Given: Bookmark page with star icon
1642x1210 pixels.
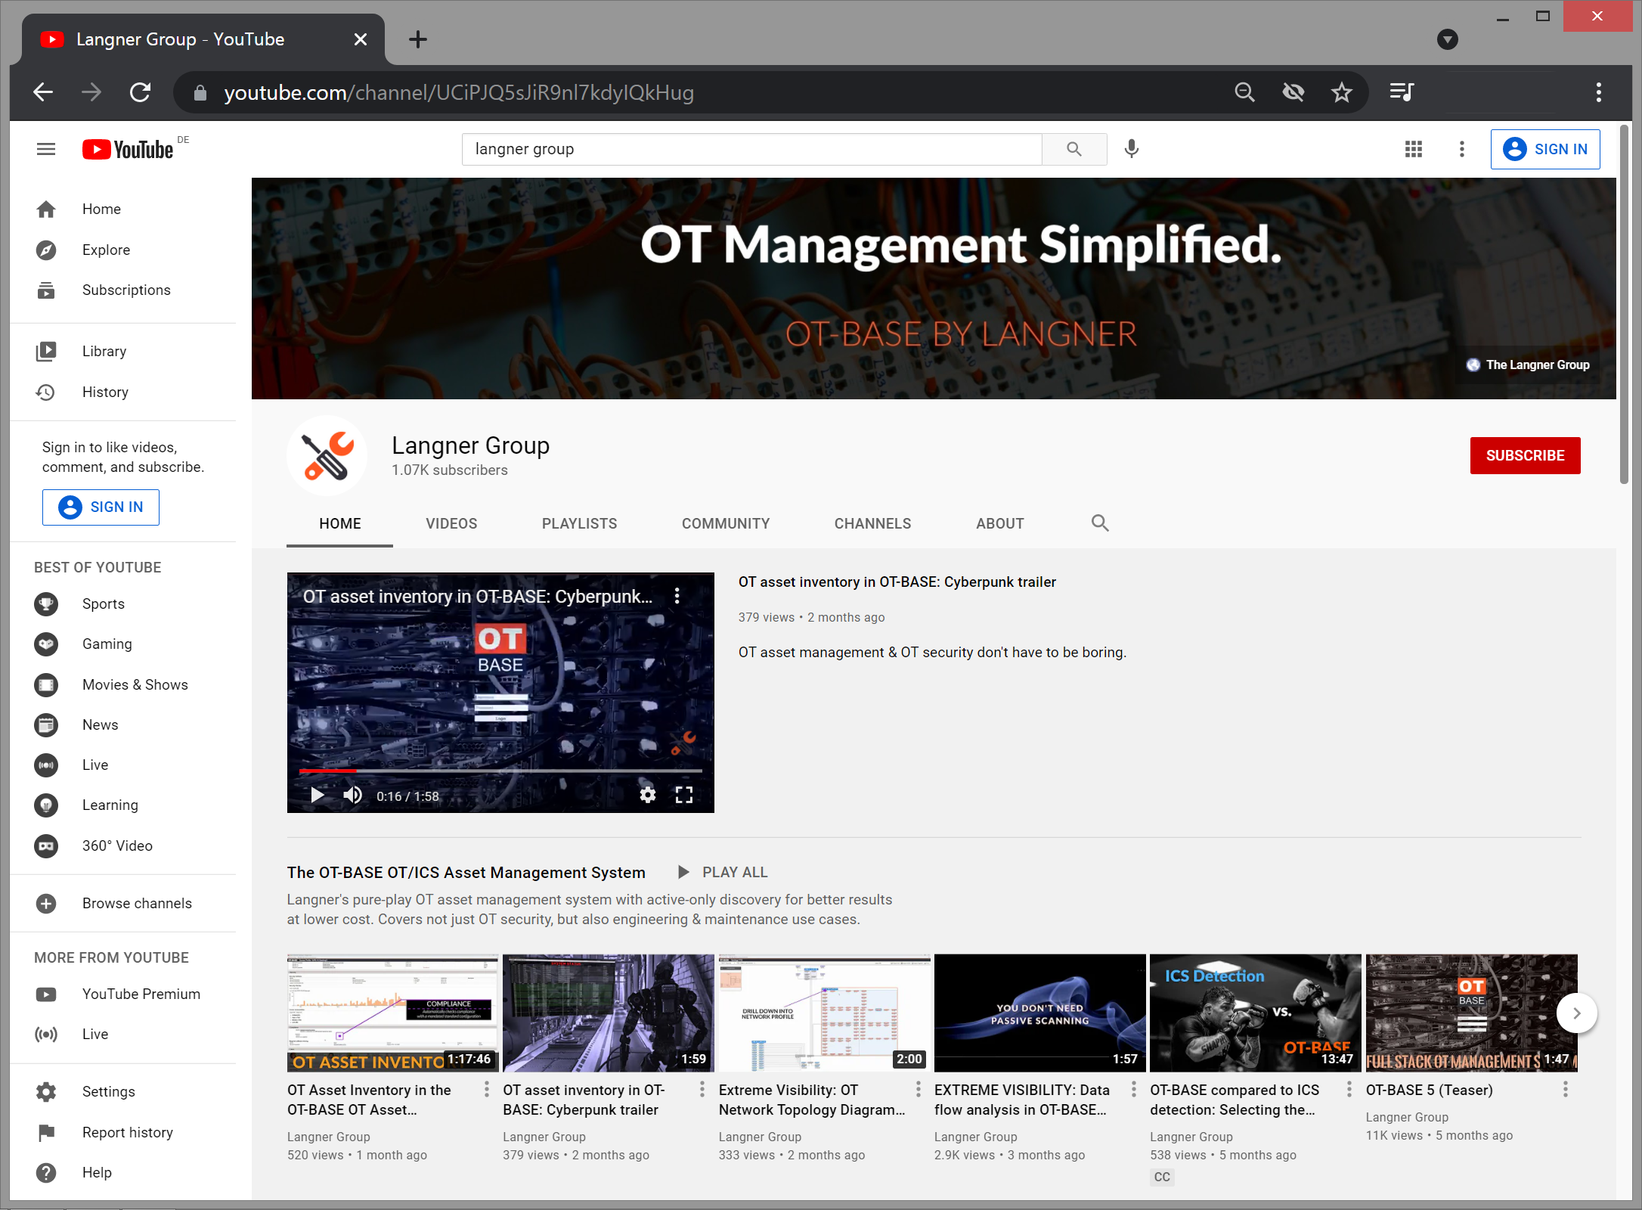Looking at the screenshot, I should tap(1341, 92).
